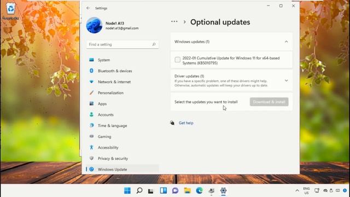Click the blue notification badge in the tray
This screenshot has height=197, width=350.
coord(345,190)
